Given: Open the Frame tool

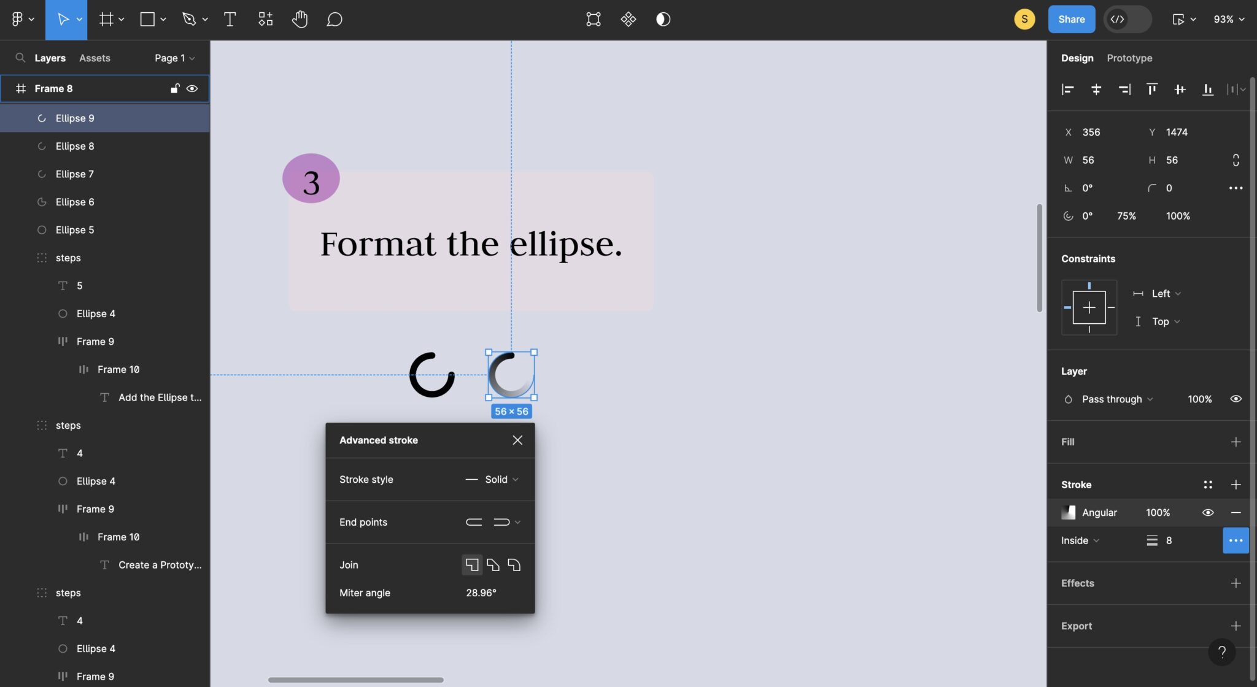Looking at the screenshot, I should [106, 19].
